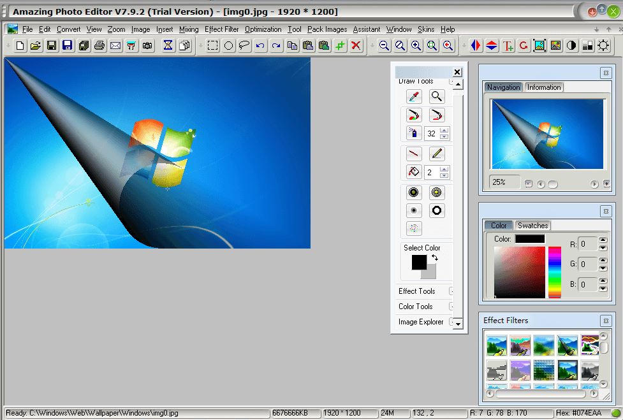
Task: Switch to the Information tab
Action: [x=544, y=87]
